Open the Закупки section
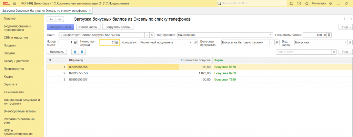This screenshot has height=137, width=353. (9, 53)
